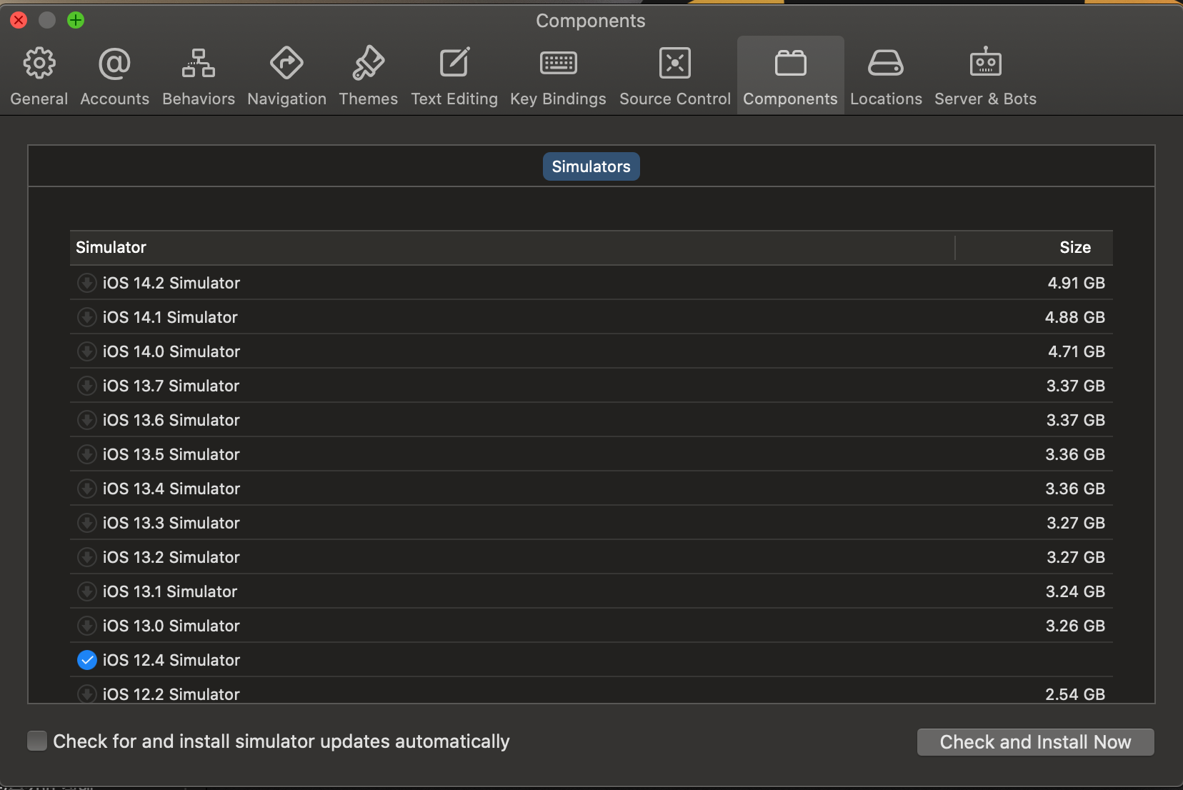Open the Locations drive icon pane
The height and width of the screenshot is (790, 1183).
886,64
